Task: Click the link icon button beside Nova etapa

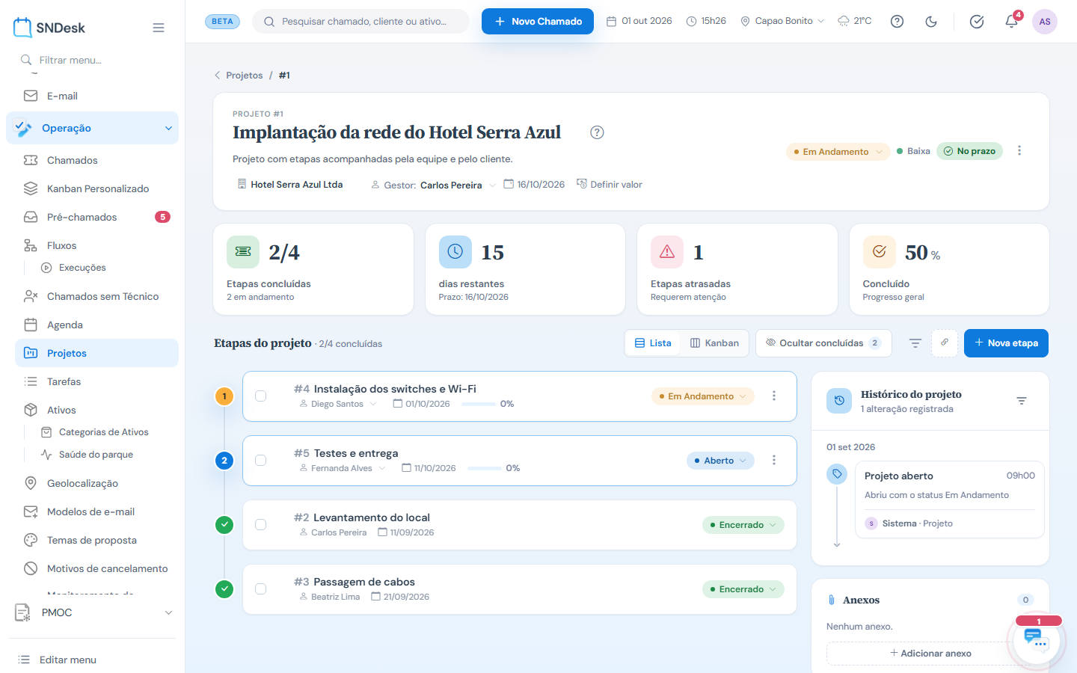Action: coord(945,343)
